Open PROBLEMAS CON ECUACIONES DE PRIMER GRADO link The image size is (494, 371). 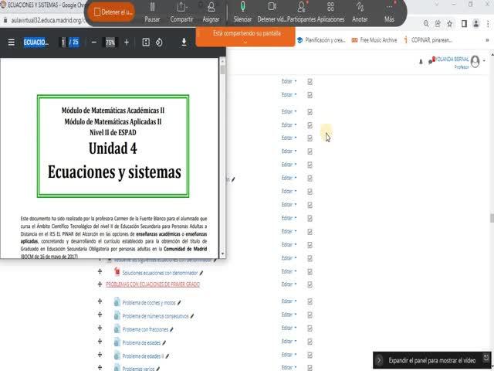click(153, 284)
